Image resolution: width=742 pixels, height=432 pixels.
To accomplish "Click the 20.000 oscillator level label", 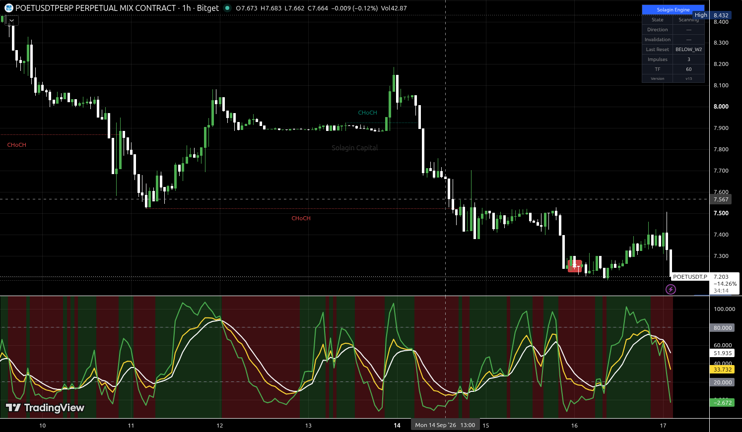I will tap(723, 382).
